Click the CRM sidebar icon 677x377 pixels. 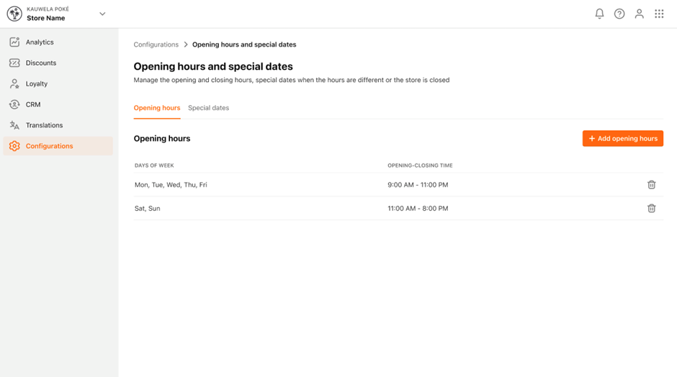click(14, 104)
